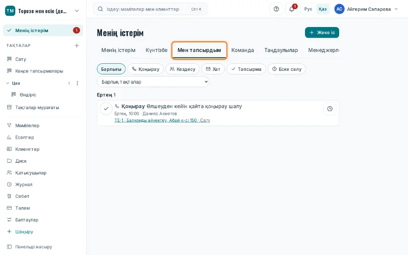Switch to Менің істерім tab
The width and height of the screenshot is (408, 255).
click(x=118, y=50)
